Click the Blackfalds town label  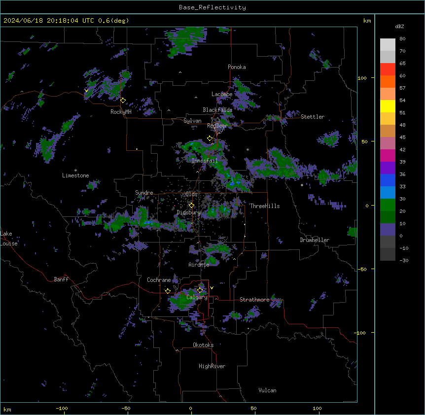click(x=217, y=110)
